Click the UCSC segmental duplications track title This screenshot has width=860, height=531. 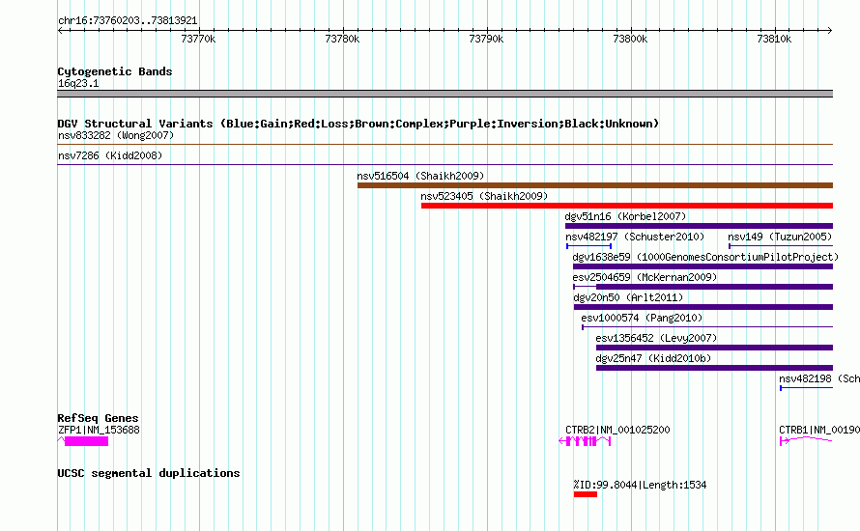tap(149, 473)
